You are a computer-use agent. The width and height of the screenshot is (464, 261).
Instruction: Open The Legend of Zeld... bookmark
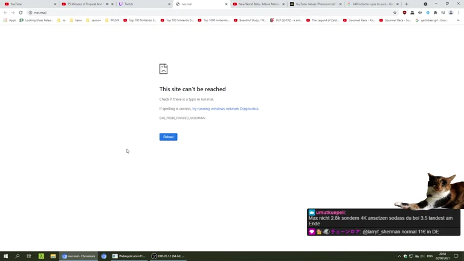click(322, 21)
